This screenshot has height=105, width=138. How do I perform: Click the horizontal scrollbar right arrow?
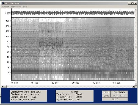(x=133, y=87)
